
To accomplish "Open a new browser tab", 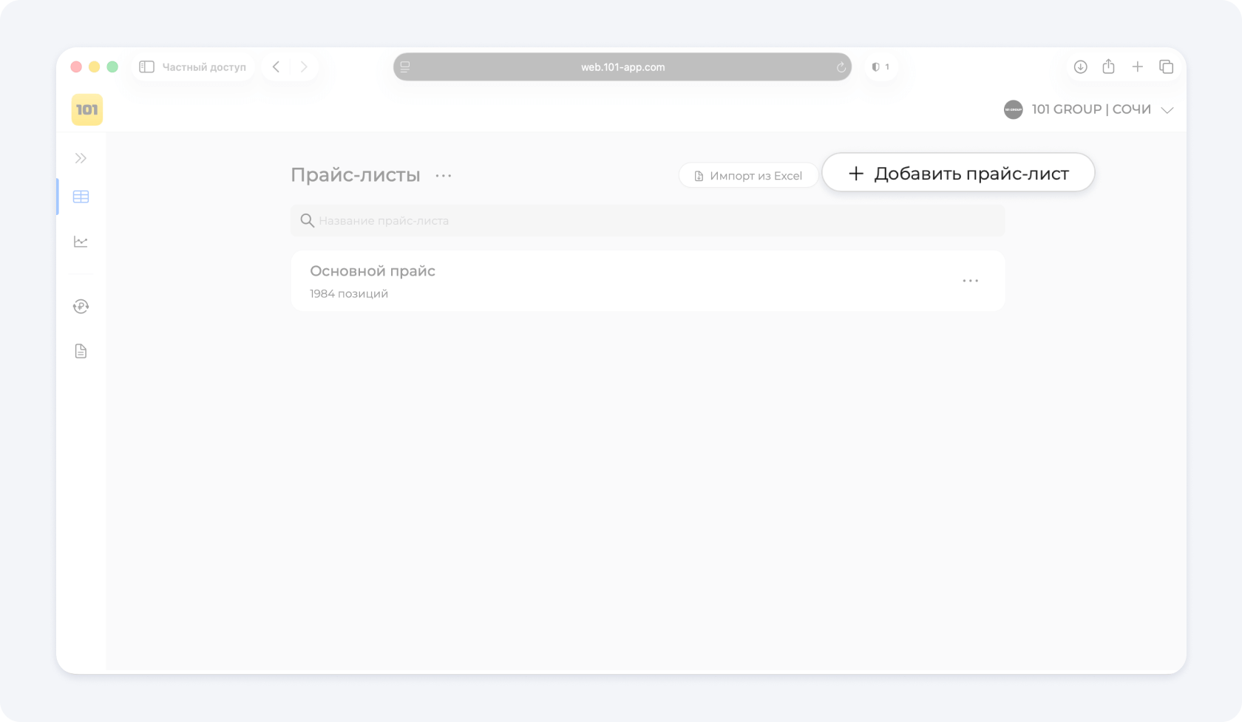I will pos(1137,67).
